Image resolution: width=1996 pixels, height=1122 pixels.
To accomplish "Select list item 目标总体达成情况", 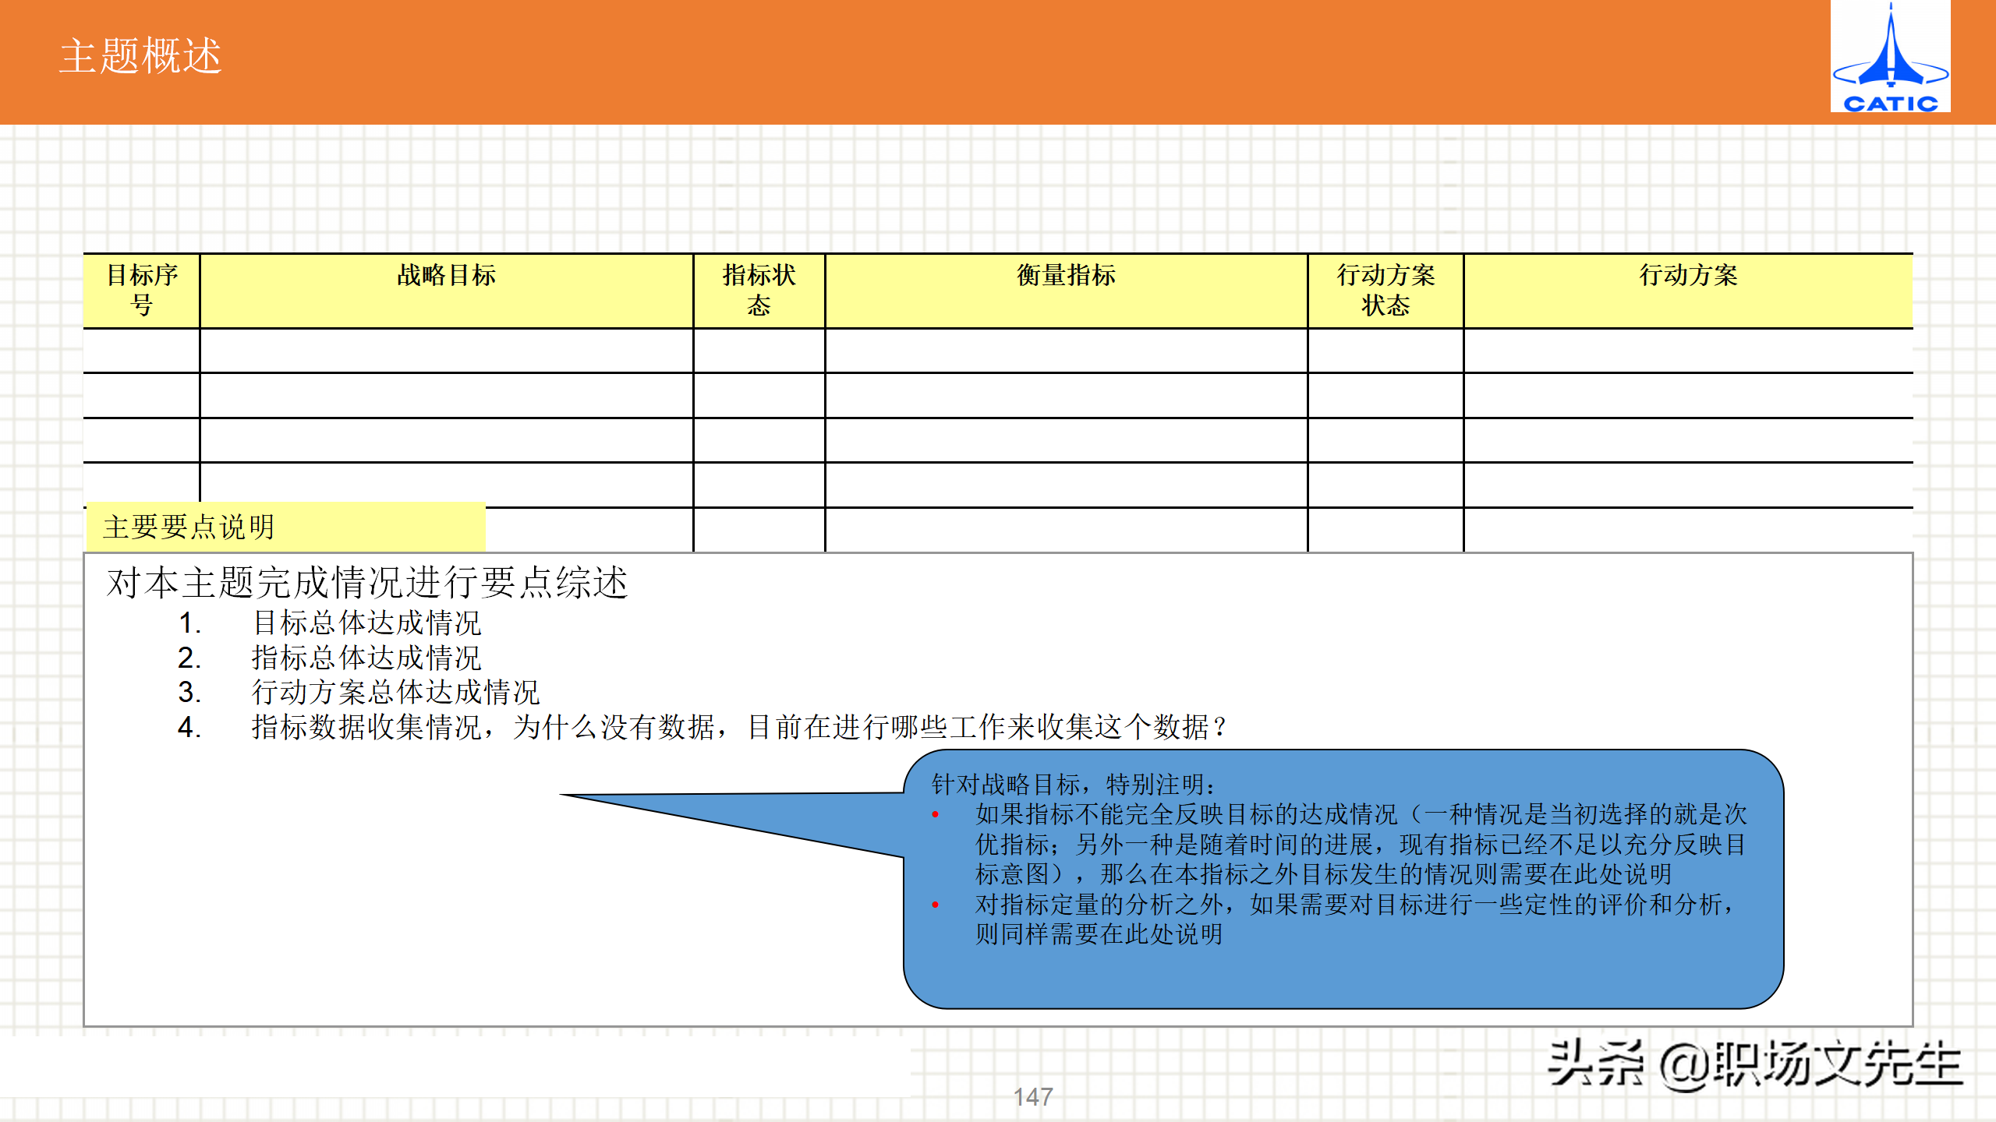I will point(366,623).
